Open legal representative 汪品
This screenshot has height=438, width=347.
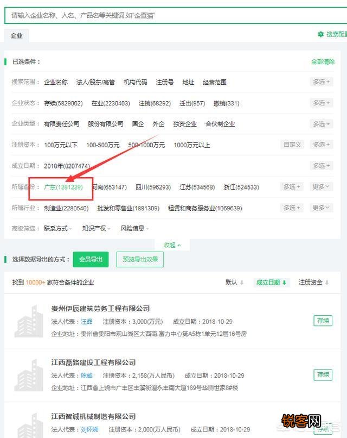point(86,322)
